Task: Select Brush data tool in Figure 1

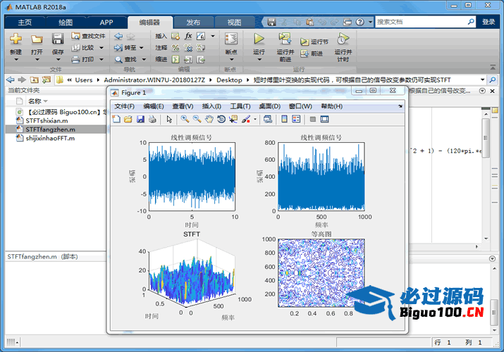Action: 246,120
